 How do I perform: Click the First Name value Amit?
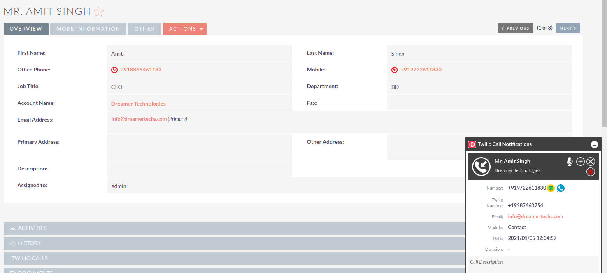click(x=117, y=54)
